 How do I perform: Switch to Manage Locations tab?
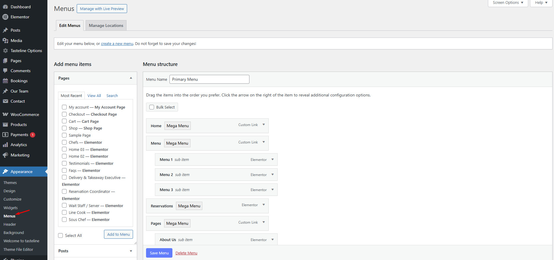click(106, 25)
